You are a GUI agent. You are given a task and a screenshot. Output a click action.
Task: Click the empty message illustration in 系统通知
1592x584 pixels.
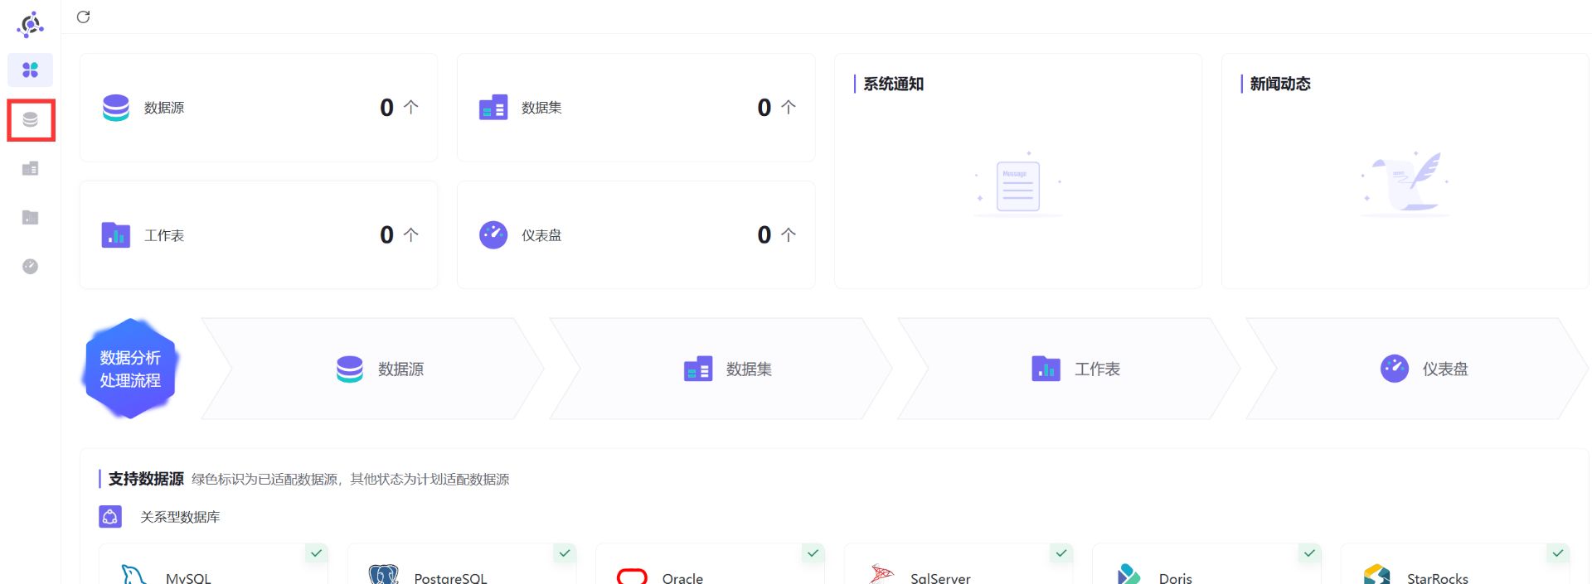[1018, 186]
